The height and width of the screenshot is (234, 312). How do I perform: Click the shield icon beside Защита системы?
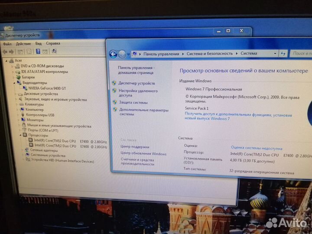(x=114, y=103)
